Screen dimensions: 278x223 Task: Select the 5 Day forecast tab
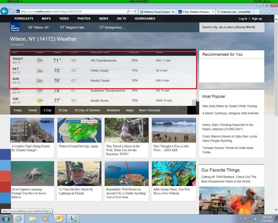click(x=48, y=110)
